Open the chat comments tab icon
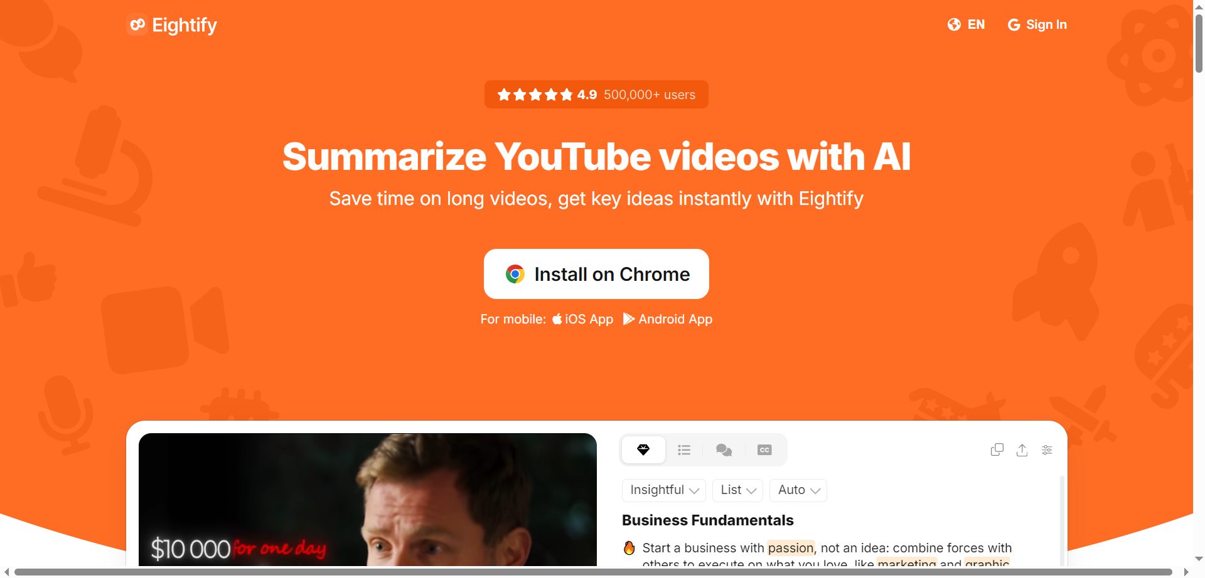Screen dimensions: 1205x578 [x=724, y=449]
